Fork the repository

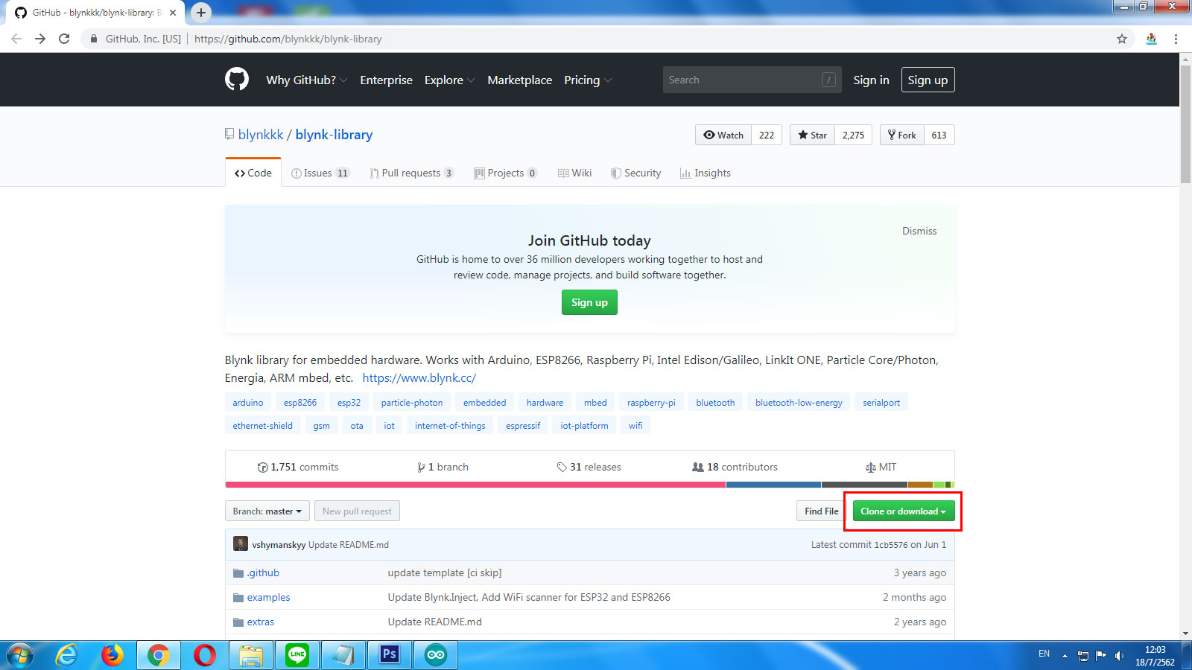point(901,135)
